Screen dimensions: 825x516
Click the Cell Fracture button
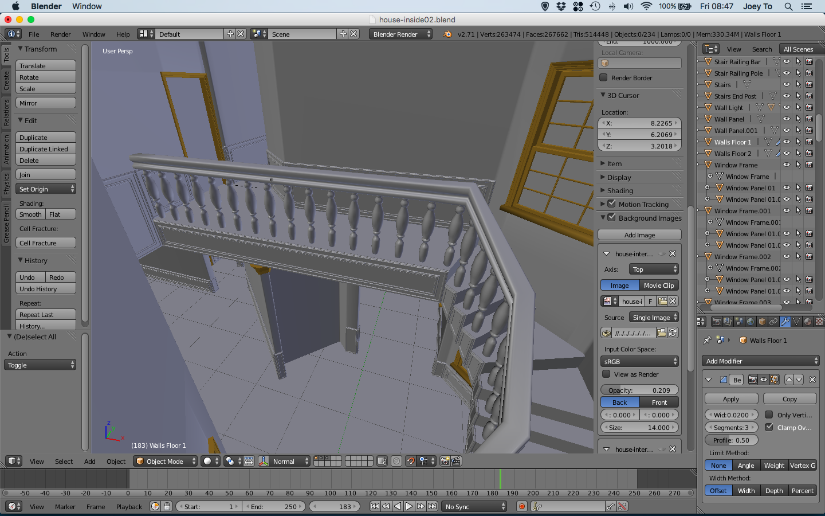tap(46, 243)
